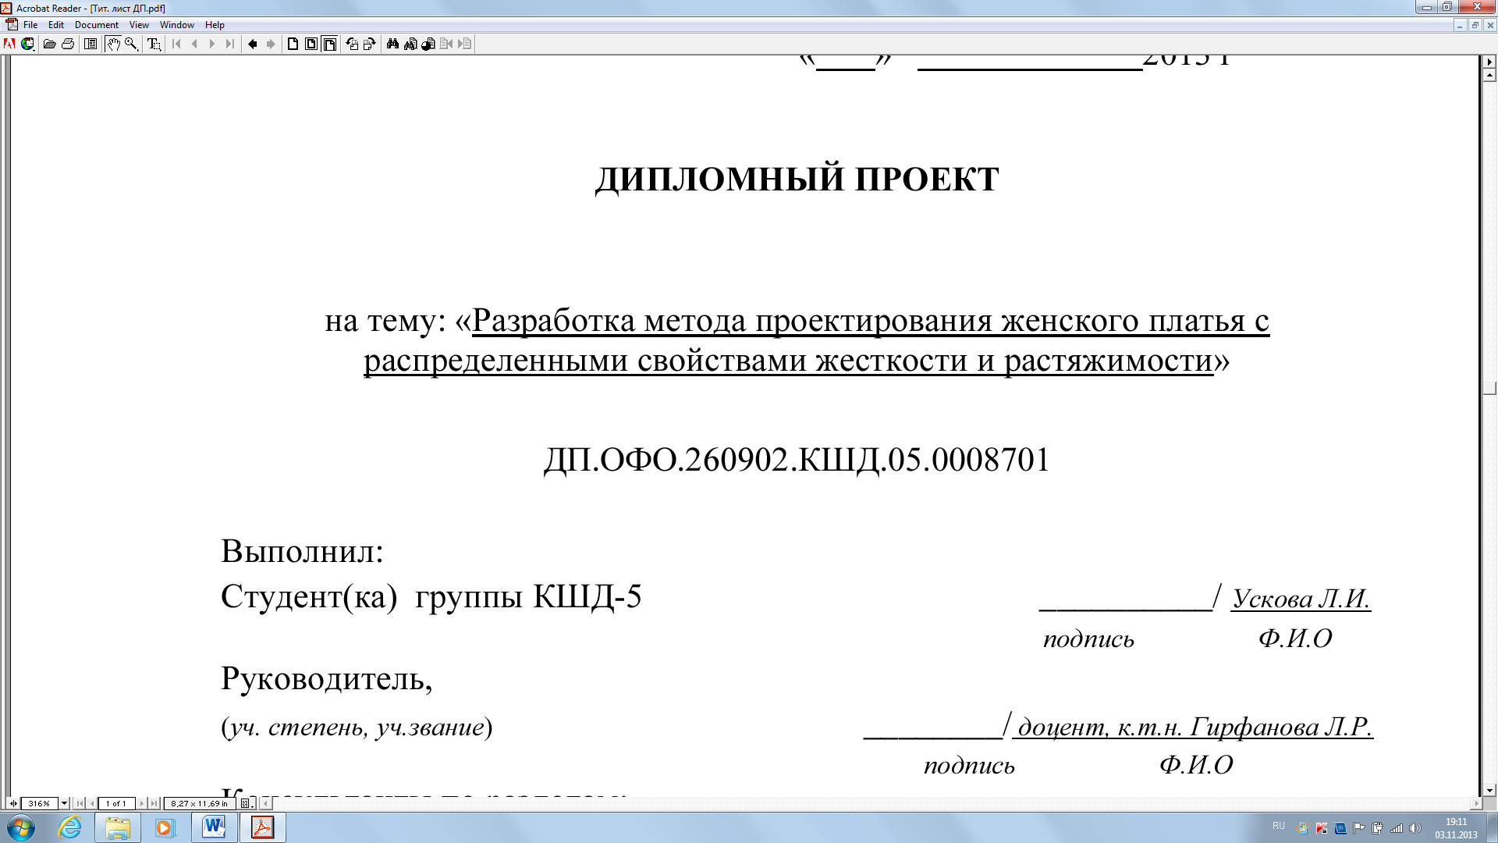Image resolution: width=1498 pixels, height=843 pixels.
Task: Set Fit Width page view icon
Action: 330,44
